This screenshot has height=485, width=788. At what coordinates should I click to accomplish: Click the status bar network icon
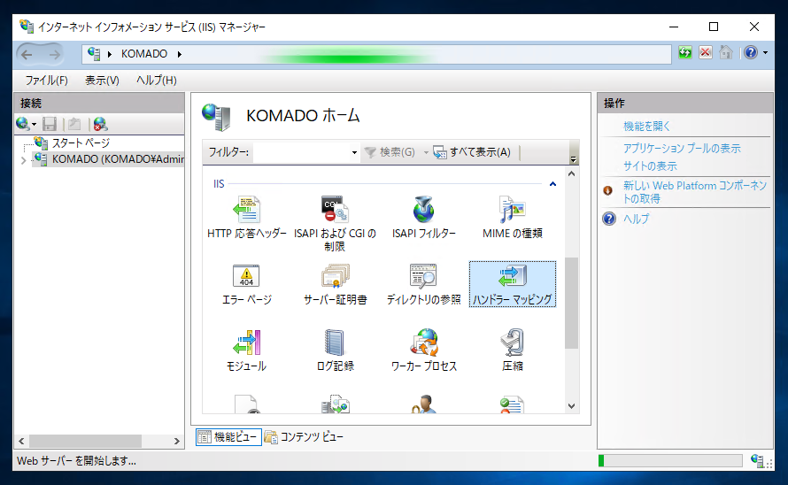pos(757,460)
